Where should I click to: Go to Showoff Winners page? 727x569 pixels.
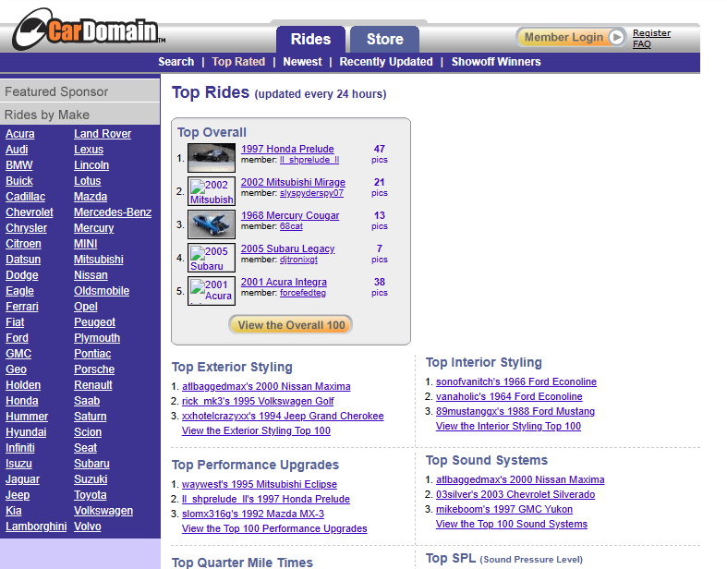click(x=496, y=62)
